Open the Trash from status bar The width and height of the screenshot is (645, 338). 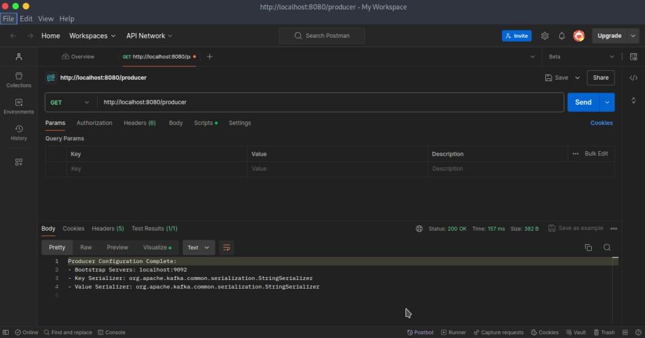pos(604,332)
